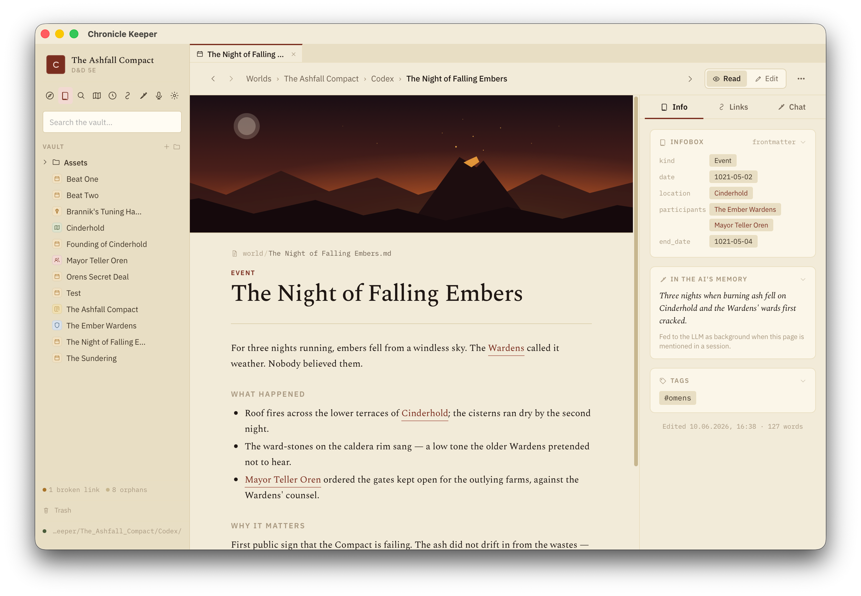This screenshot has height=596, width=861.
Task: Expand the Assets folder
Action: 45,162
